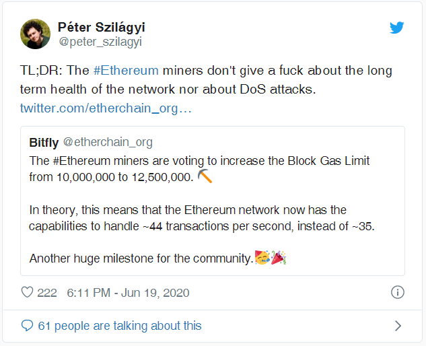Open the @peter_szilagyi handle
Image resolution: width=426 pixels, height=346 pixels.
(x=100, y=42)
